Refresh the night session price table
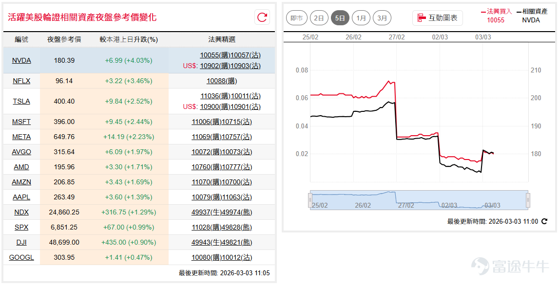The height and width of the screenshot is (284, 559). 262,17
